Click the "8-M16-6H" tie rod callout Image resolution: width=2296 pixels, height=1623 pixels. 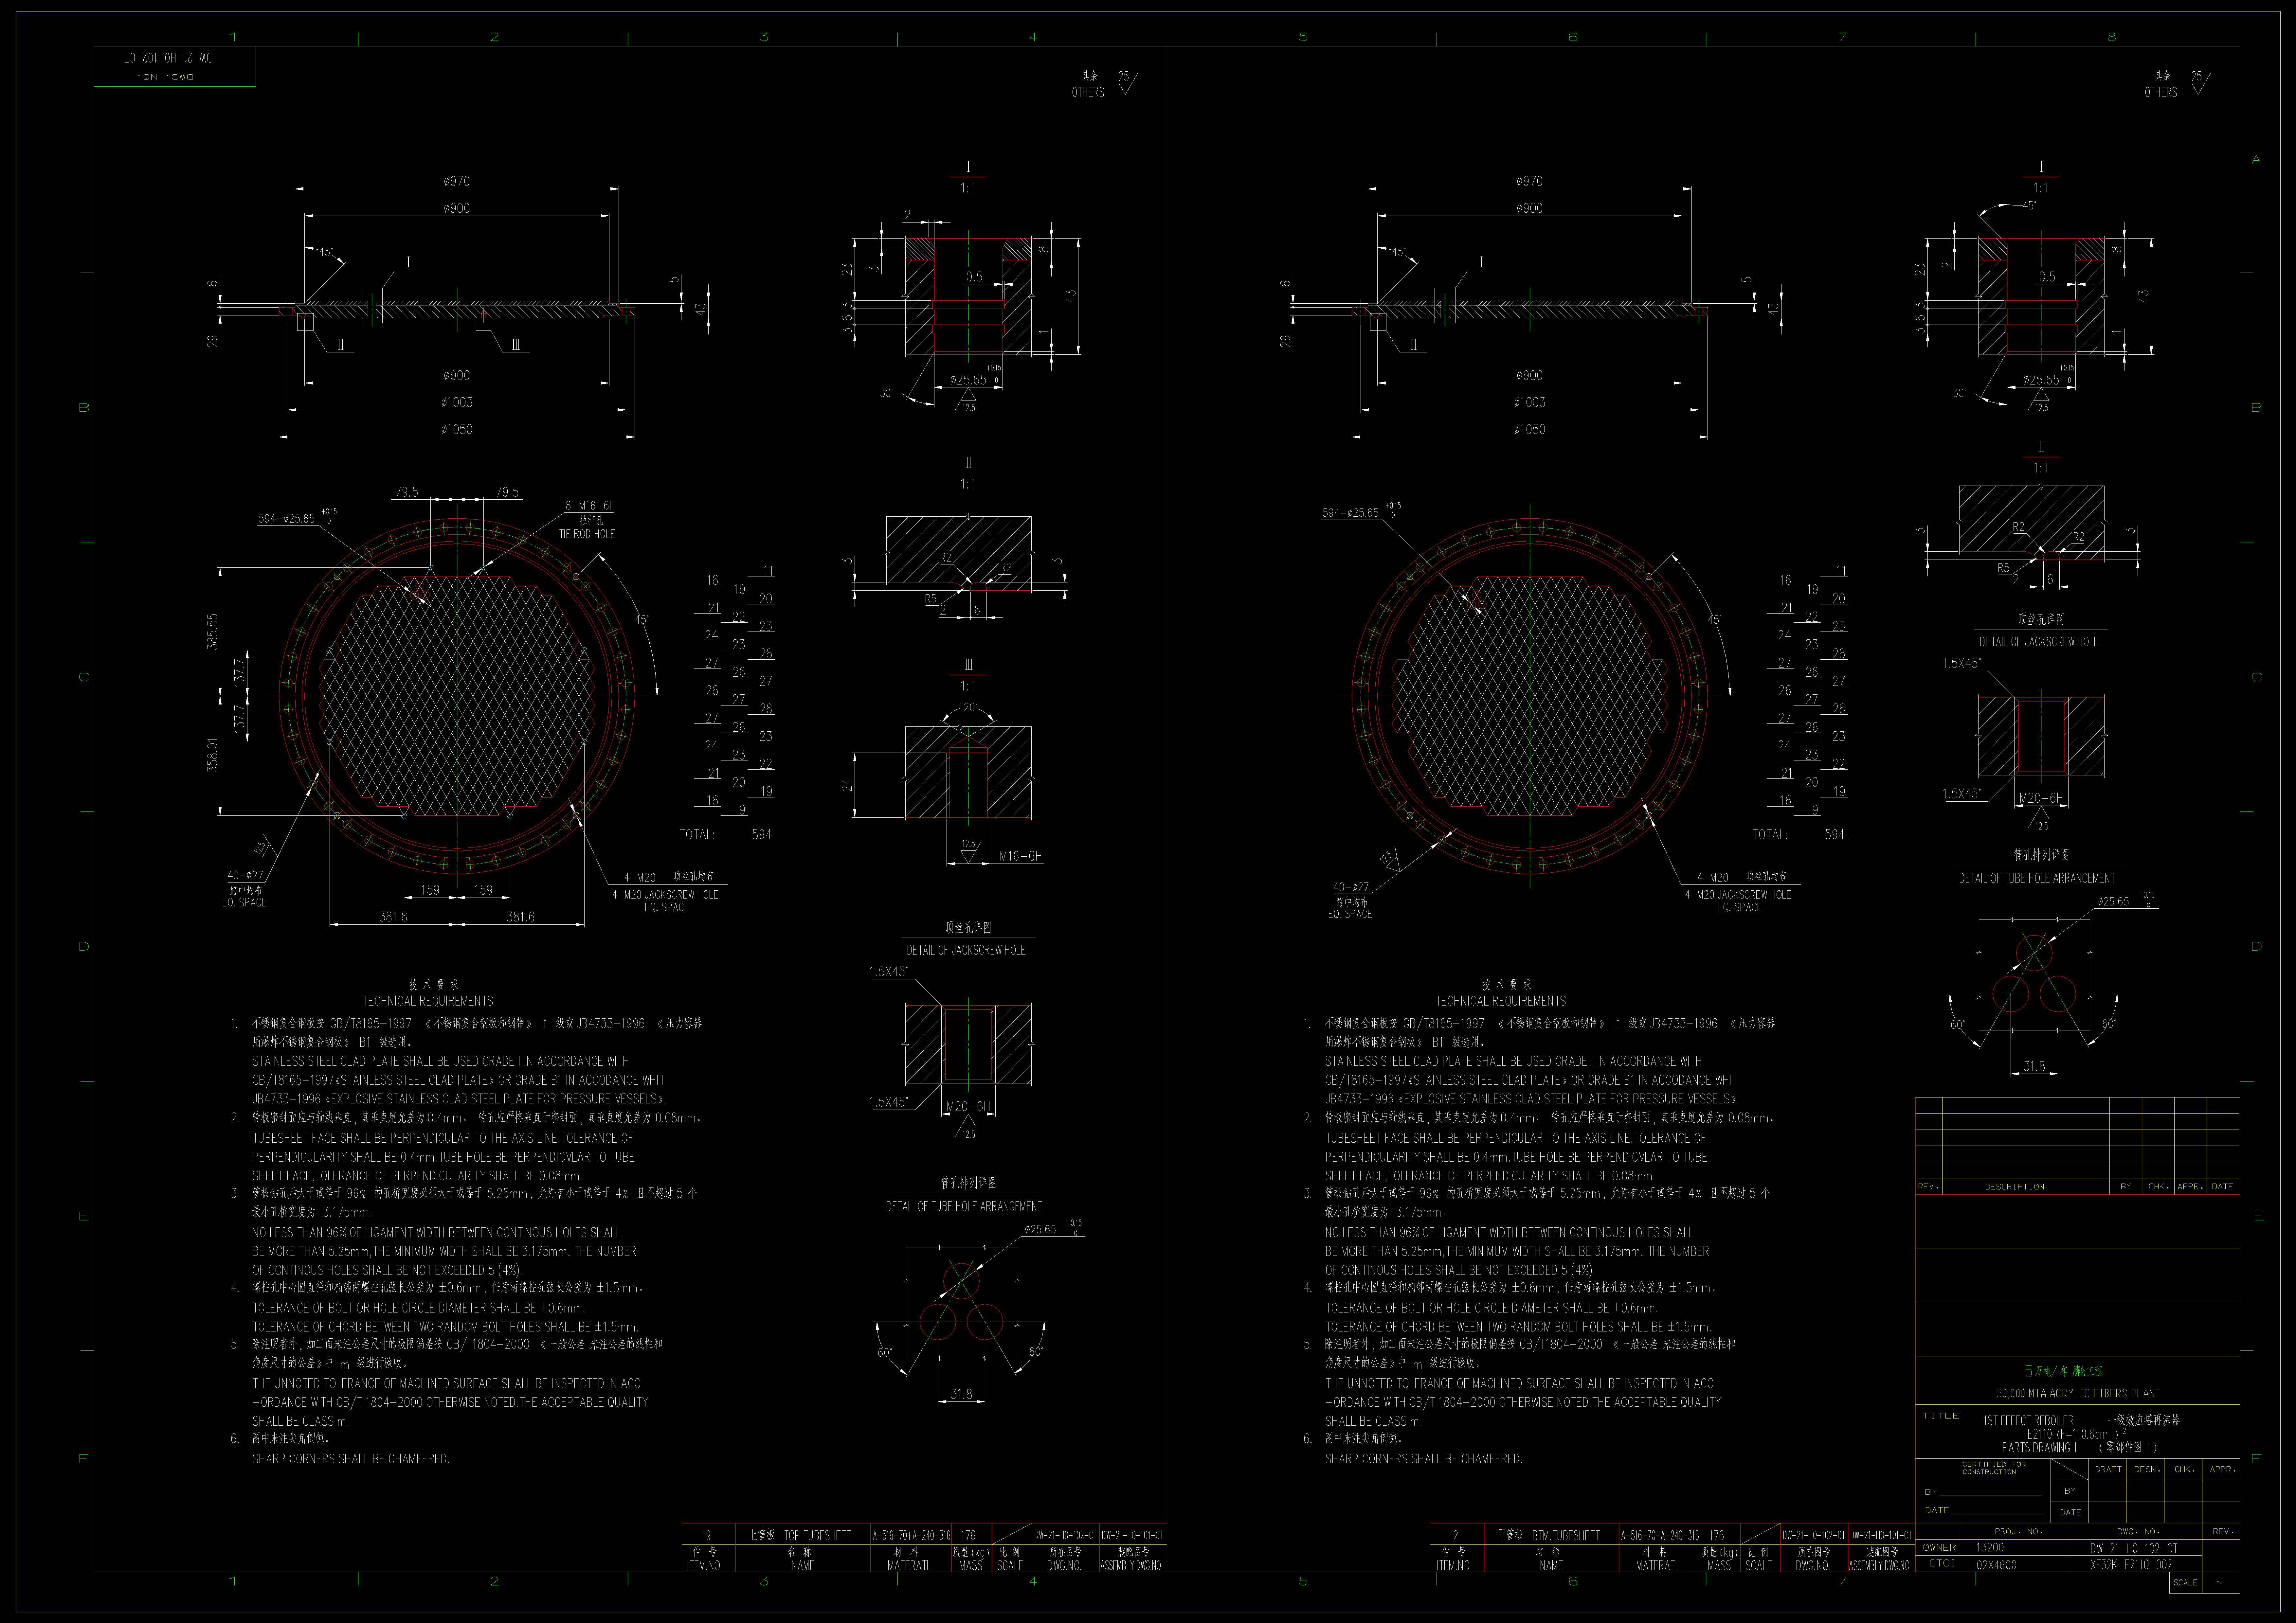[x=590, y=506]
